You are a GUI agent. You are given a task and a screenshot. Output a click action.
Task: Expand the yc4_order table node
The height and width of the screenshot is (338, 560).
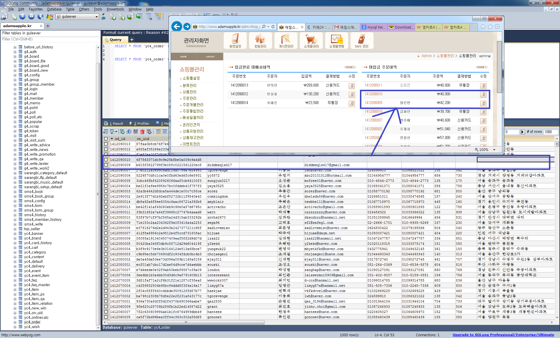[15, 322]
